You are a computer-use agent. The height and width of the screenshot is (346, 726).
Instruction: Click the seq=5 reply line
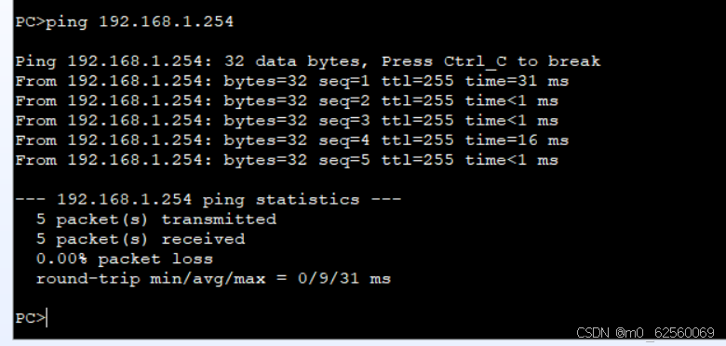287,160
